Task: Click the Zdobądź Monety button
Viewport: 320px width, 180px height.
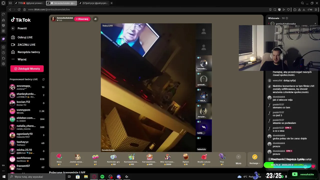Action: click(27, 69)
